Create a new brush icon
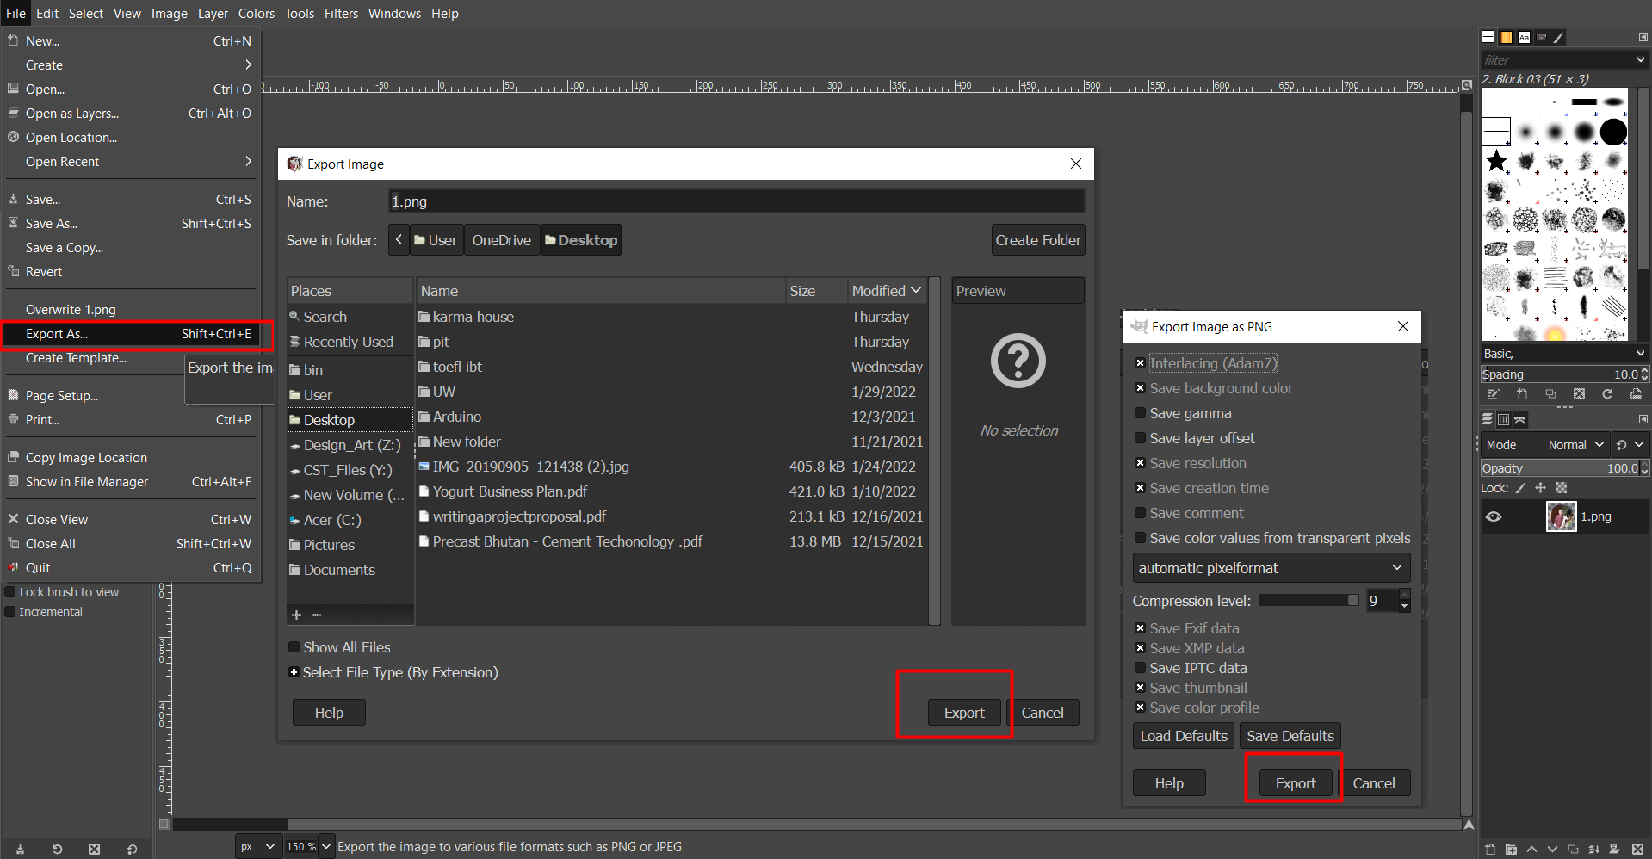The height and width of the screenshot is (859, 1652). (x=1522, y=394)
